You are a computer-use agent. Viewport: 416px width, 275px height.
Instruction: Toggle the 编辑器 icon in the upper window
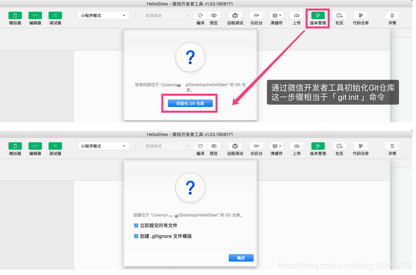(35, 15)
